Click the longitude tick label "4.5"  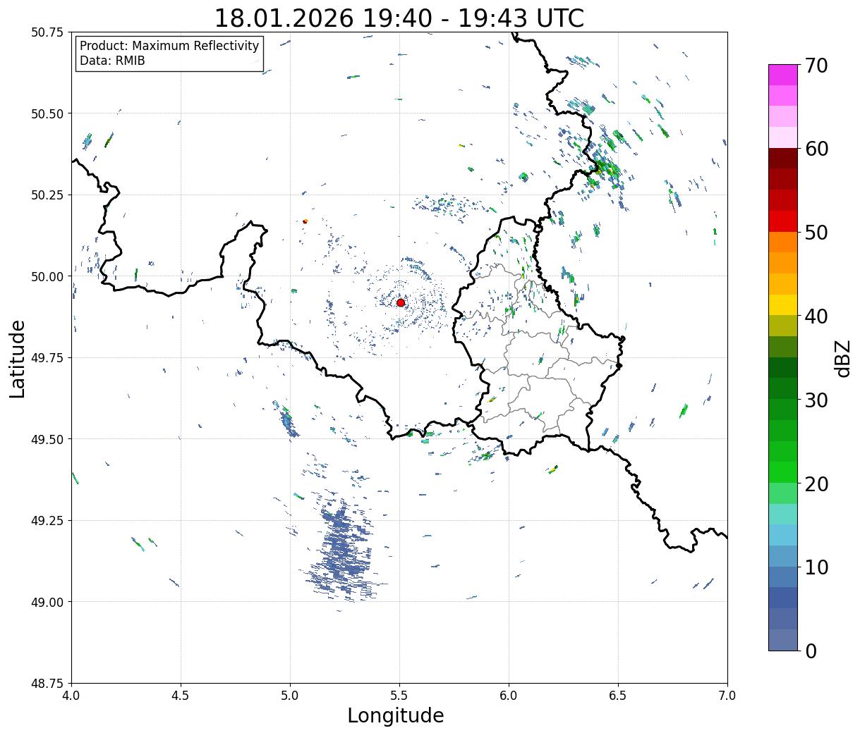[181, 696]
